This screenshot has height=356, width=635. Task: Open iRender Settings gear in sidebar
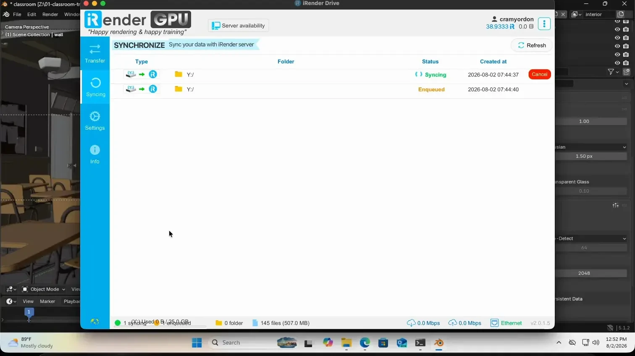95,121
